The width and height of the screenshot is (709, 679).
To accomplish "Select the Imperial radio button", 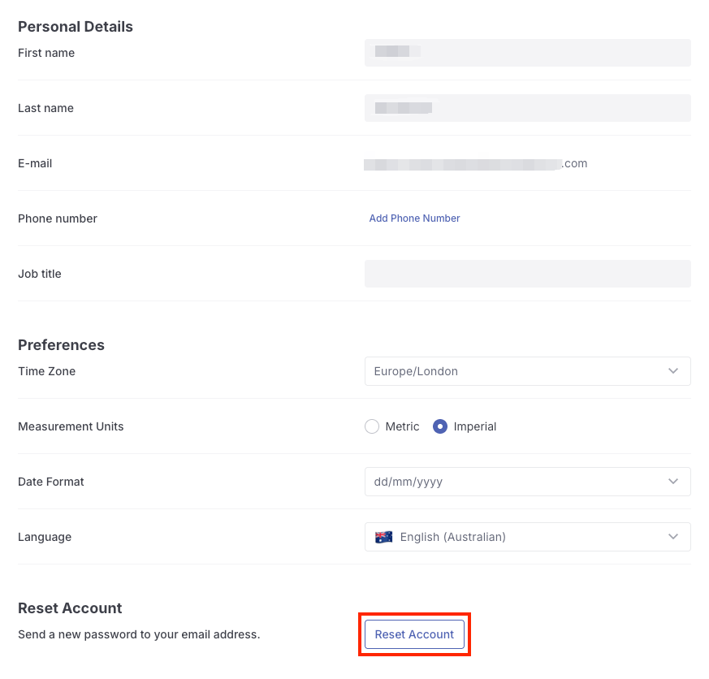I will pos(440,426).
